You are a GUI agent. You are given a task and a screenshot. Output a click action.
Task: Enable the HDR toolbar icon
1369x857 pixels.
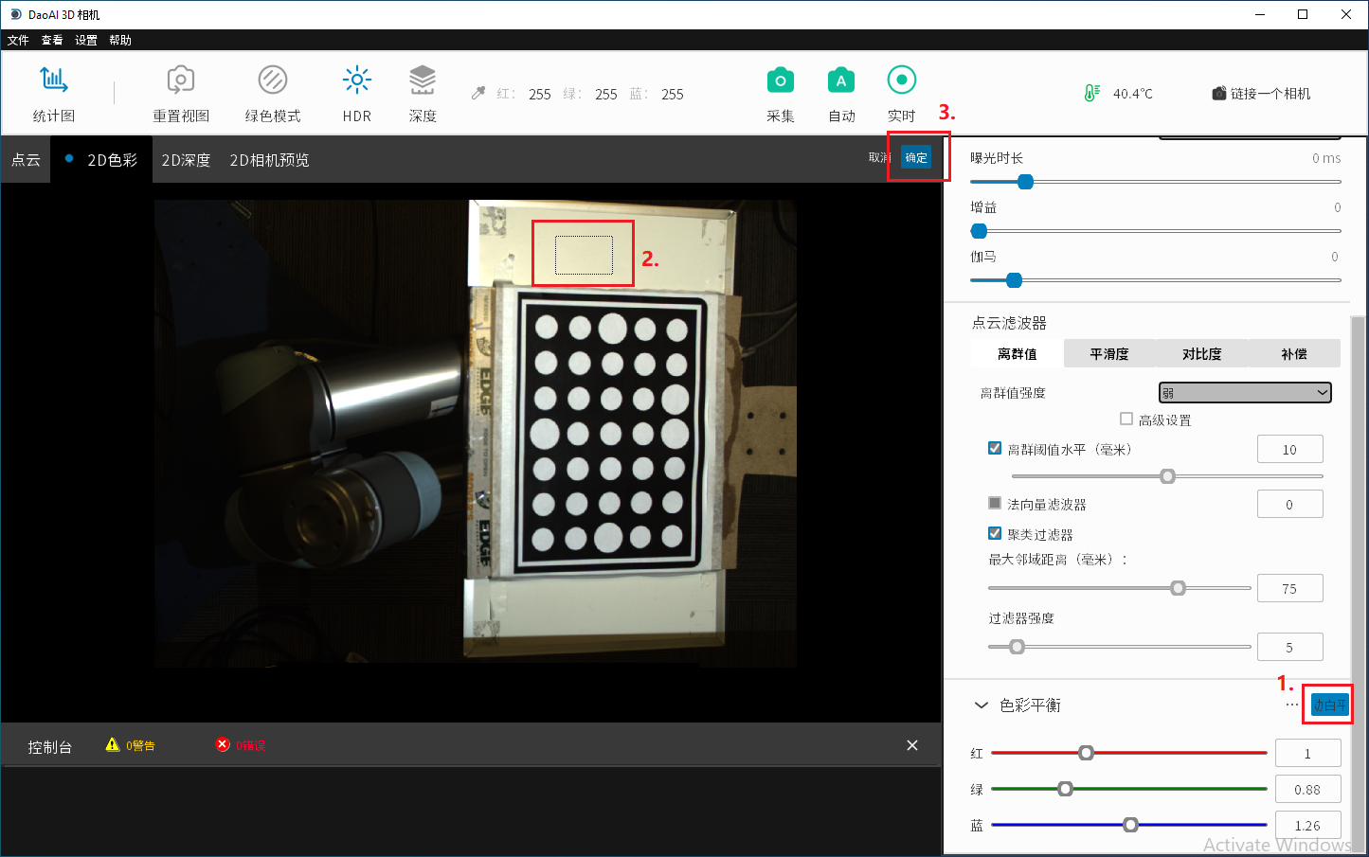tap(356, 80)
